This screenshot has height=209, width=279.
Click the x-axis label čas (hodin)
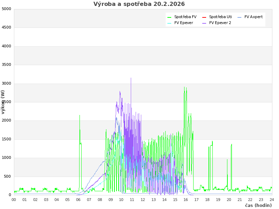(x=258, y=205)
